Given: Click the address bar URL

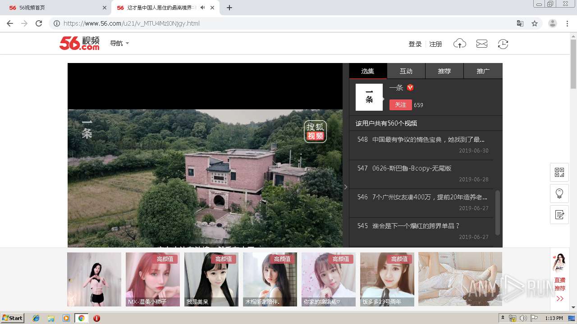Looking at the screenshot, I should tap(131, 23).
